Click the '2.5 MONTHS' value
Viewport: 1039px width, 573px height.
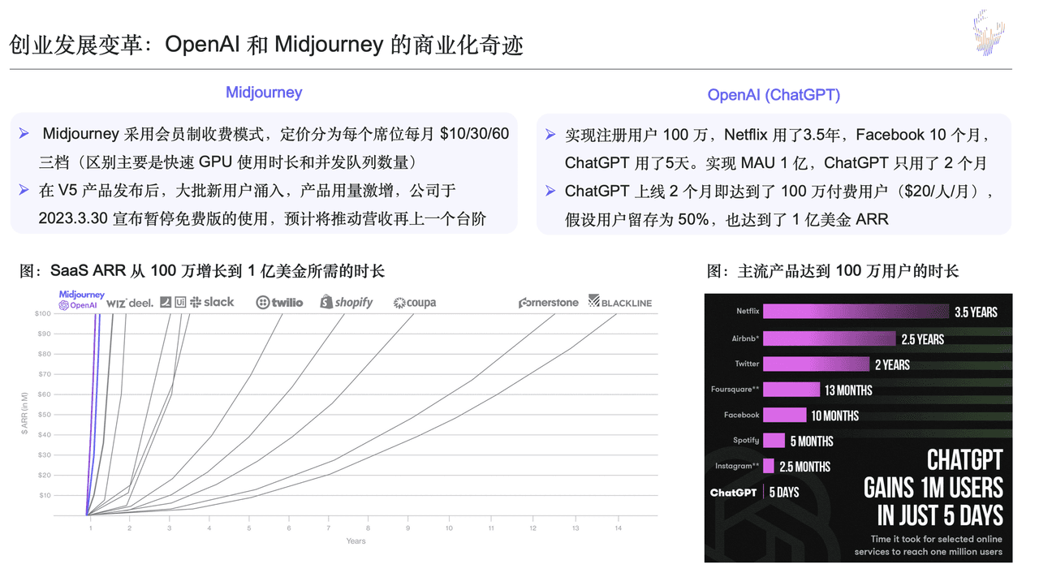point(804,467)
